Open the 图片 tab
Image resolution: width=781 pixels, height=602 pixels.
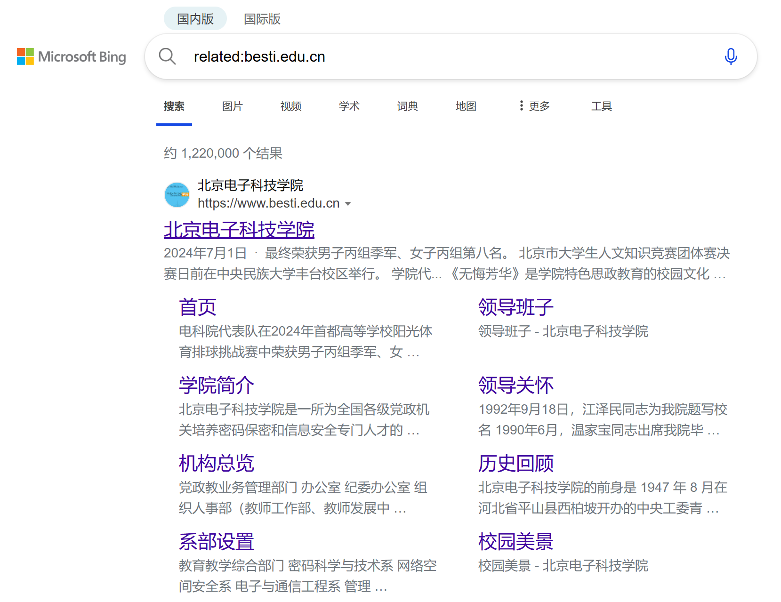pos(233,106)
